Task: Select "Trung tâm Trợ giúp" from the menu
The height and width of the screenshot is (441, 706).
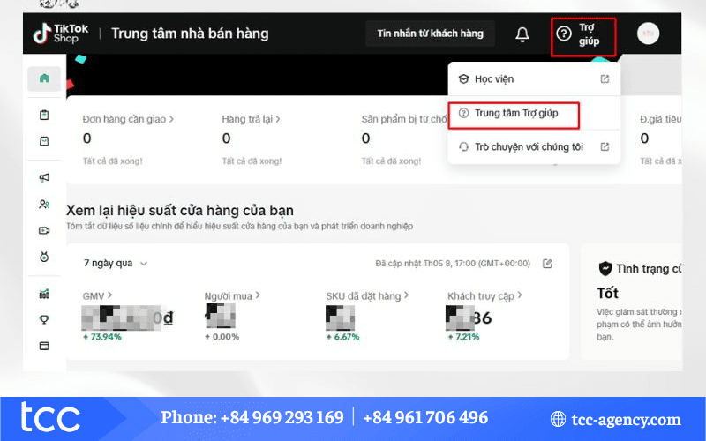Action: [516, 114]
